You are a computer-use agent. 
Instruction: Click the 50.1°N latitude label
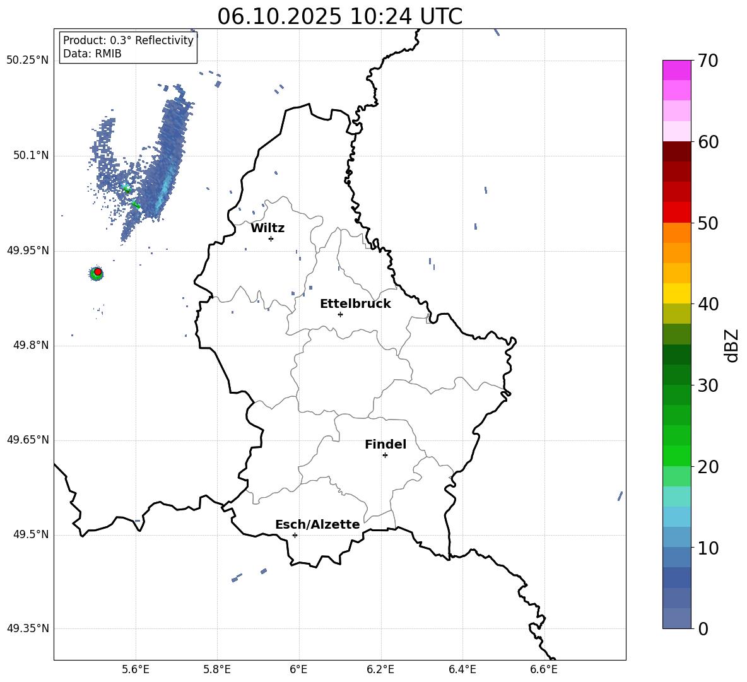30,155
